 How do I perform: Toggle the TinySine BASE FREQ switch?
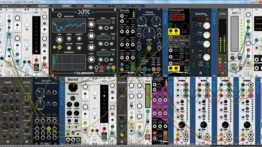pos(122,118)
